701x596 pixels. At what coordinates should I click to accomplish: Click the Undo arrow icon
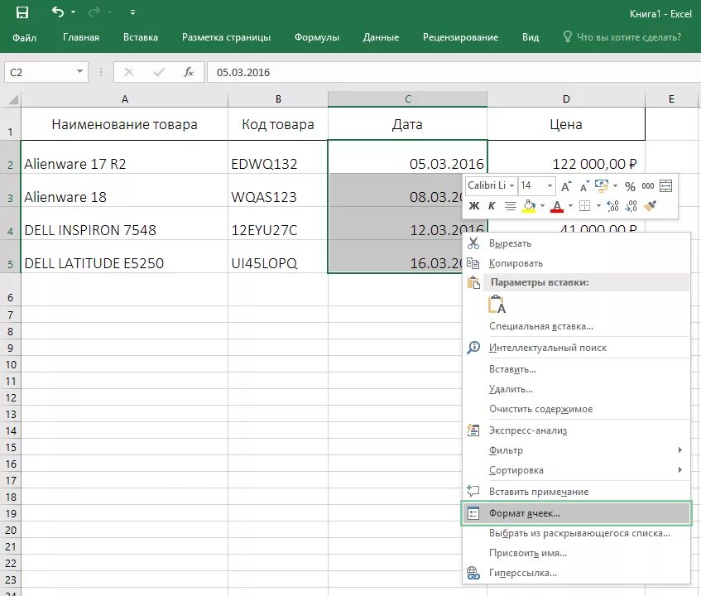(x=58, y=12)
